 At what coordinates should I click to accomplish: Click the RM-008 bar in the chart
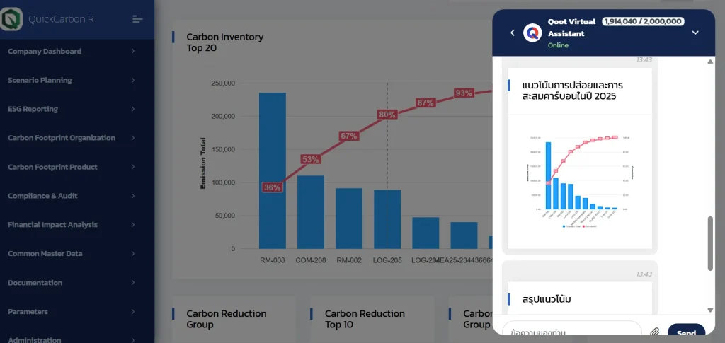point(273,171)
